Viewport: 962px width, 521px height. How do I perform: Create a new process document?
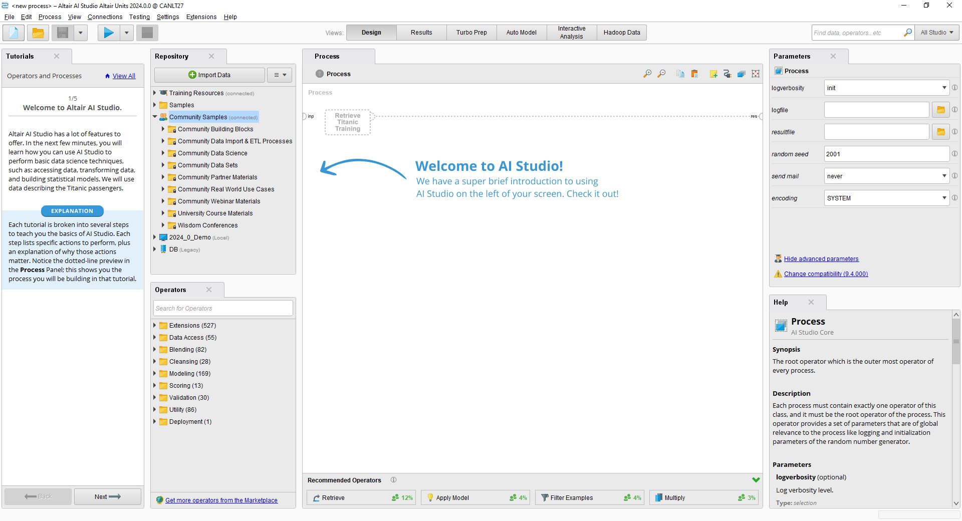(13, 33)
